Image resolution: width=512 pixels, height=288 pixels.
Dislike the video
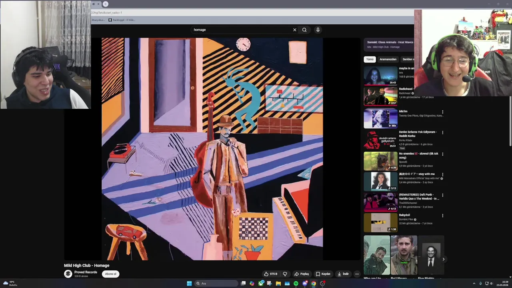pyautogui.click(x=285, y=274)
